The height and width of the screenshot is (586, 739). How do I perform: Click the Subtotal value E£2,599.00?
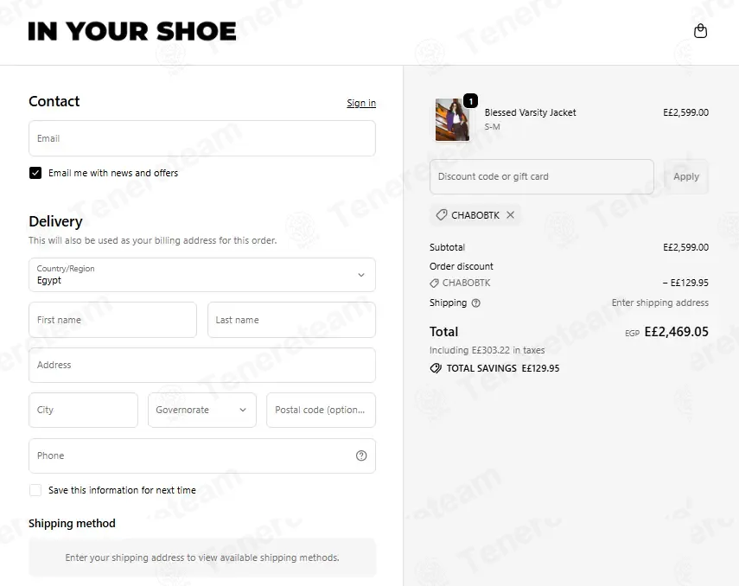(685, 247)
